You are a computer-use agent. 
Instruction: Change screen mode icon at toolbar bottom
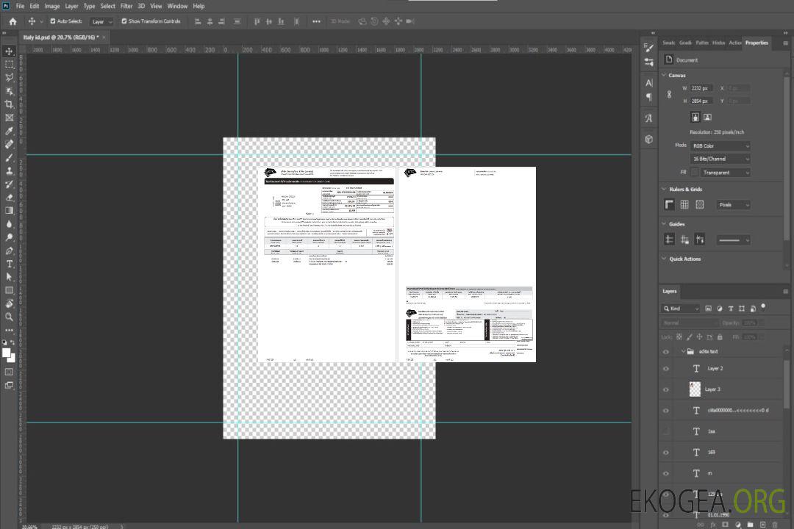click(9, 385)
